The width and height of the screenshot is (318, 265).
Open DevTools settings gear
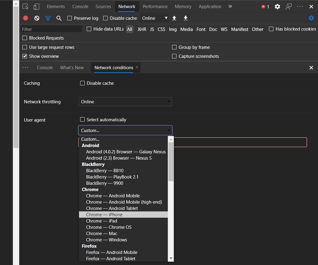(x=277, y=7)
